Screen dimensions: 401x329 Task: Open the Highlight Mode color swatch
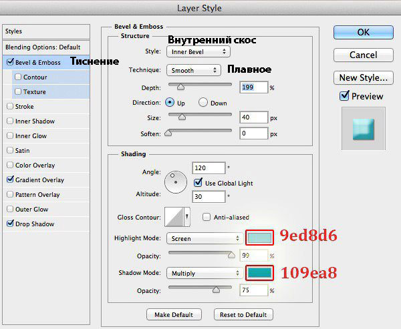coord(259,238)
